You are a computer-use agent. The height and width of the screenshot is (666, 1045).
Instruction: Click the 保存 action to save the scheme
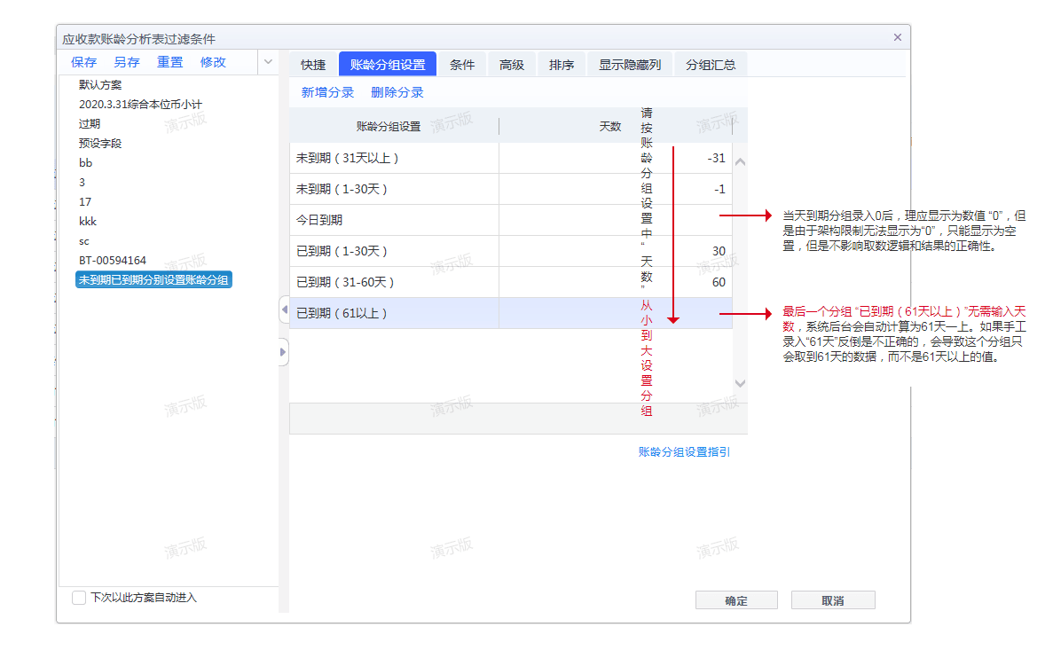(x=83, y=62)
